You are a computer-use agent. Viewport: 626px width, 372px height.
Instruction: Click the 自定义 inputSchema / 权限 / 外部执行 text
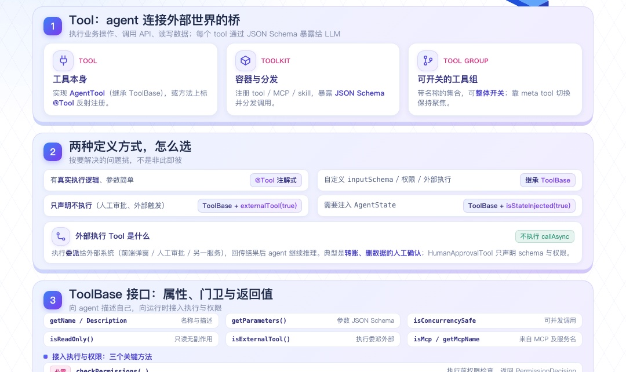388,180
